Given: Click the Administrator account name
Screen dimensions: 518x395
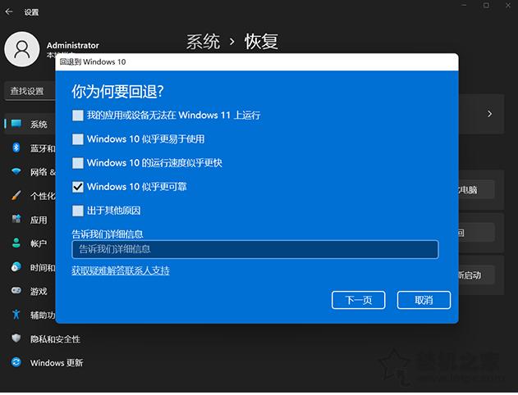Looking at the screenshot, I should pyautogui.click(x=73, y=45).
